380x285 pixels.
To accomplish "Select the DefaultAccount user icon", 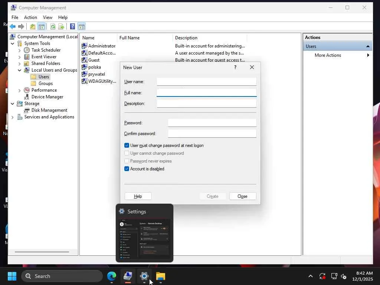I will 84,53.
